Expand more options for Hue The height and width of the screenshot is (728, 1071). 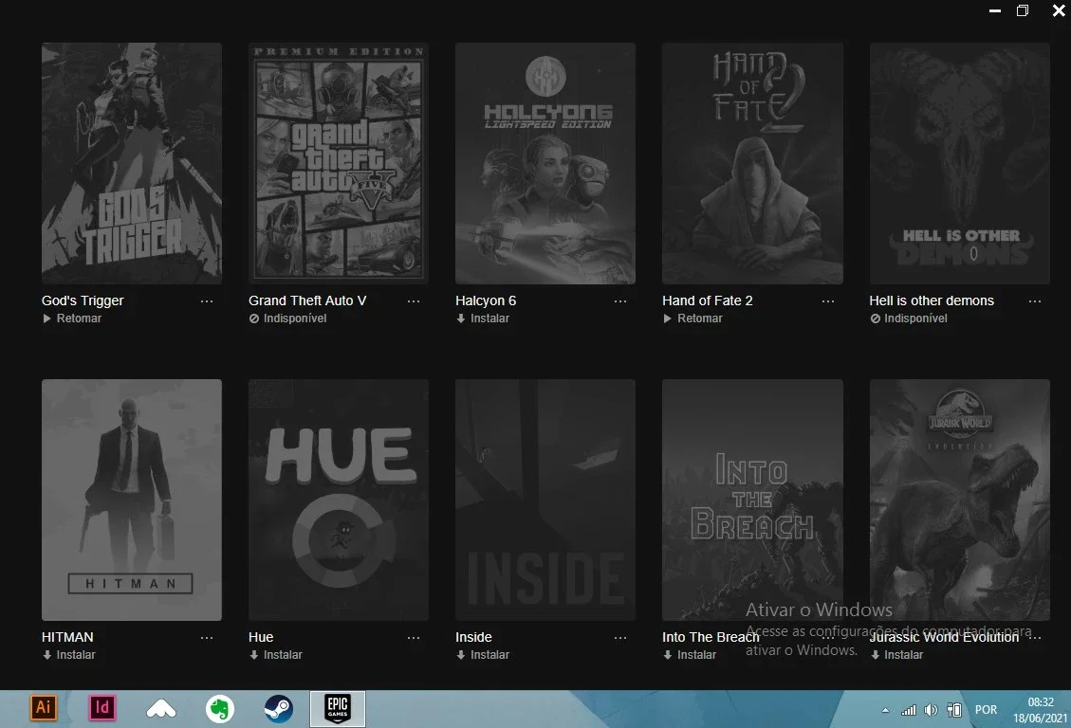pos(414,637)
